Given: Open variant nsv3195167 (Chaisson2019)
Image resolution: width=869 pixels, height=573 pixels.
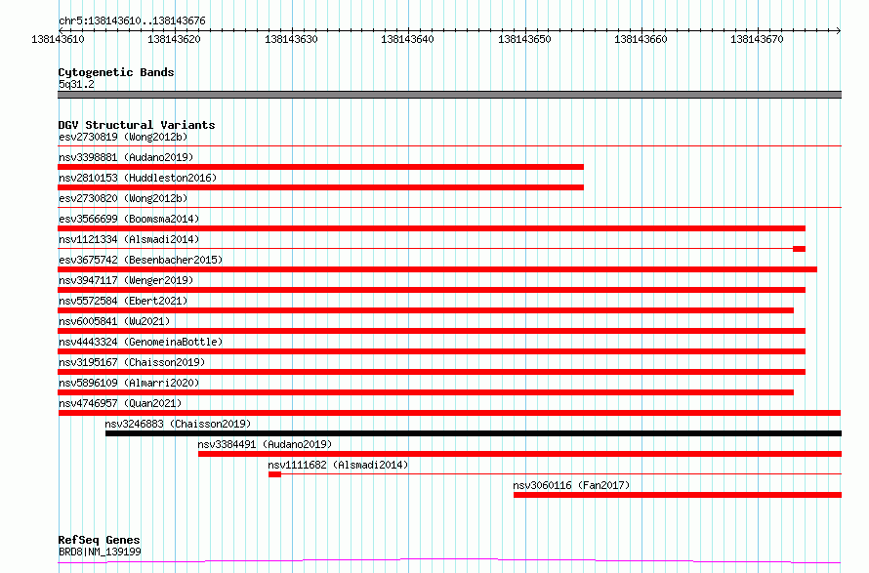Looking at the screenshot, I should 132,362.
